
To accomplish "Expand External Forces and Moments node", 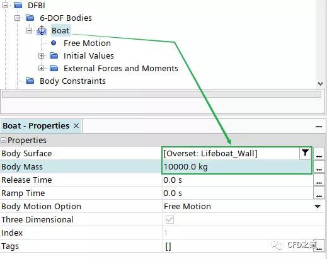I will click(x=41, y=68).
